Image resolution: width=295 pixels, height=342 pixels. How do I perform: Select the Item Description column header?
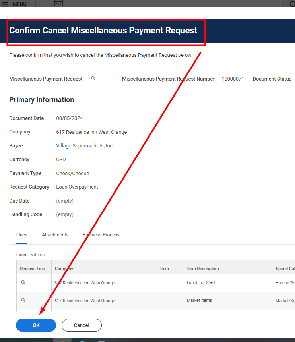click(228, 267)
